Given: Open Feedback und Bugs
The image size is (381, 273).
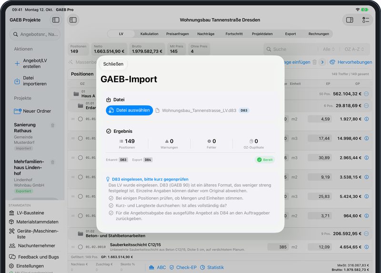Looking at the screenshot, I should (34, 257).
